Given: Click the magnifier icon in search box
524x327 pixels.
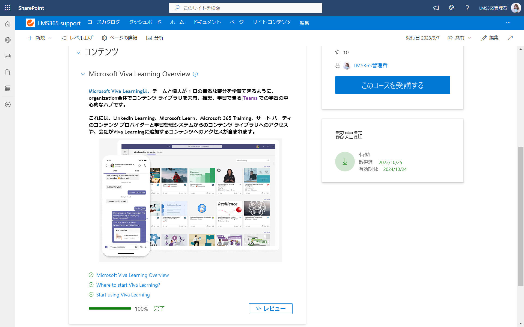Looking at the screenshot, I should (177, 8).
